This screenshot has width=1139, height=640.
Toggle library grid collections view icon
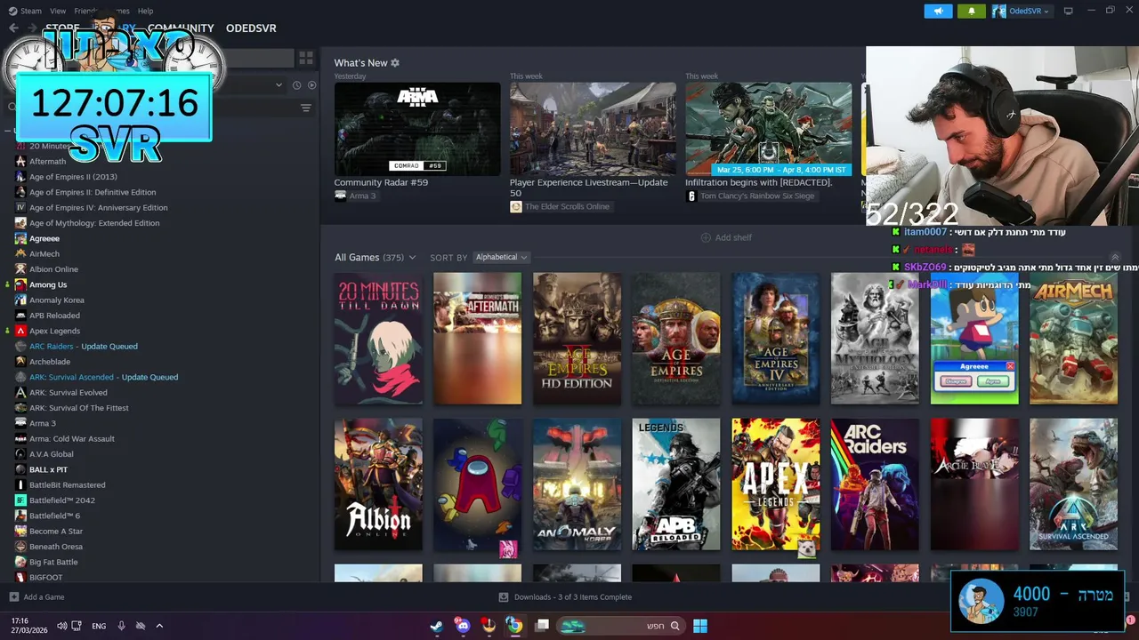306,58
